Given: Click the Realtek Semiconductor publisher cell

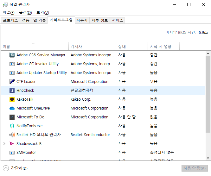Looking at the screenshot, I should point(90,135).
